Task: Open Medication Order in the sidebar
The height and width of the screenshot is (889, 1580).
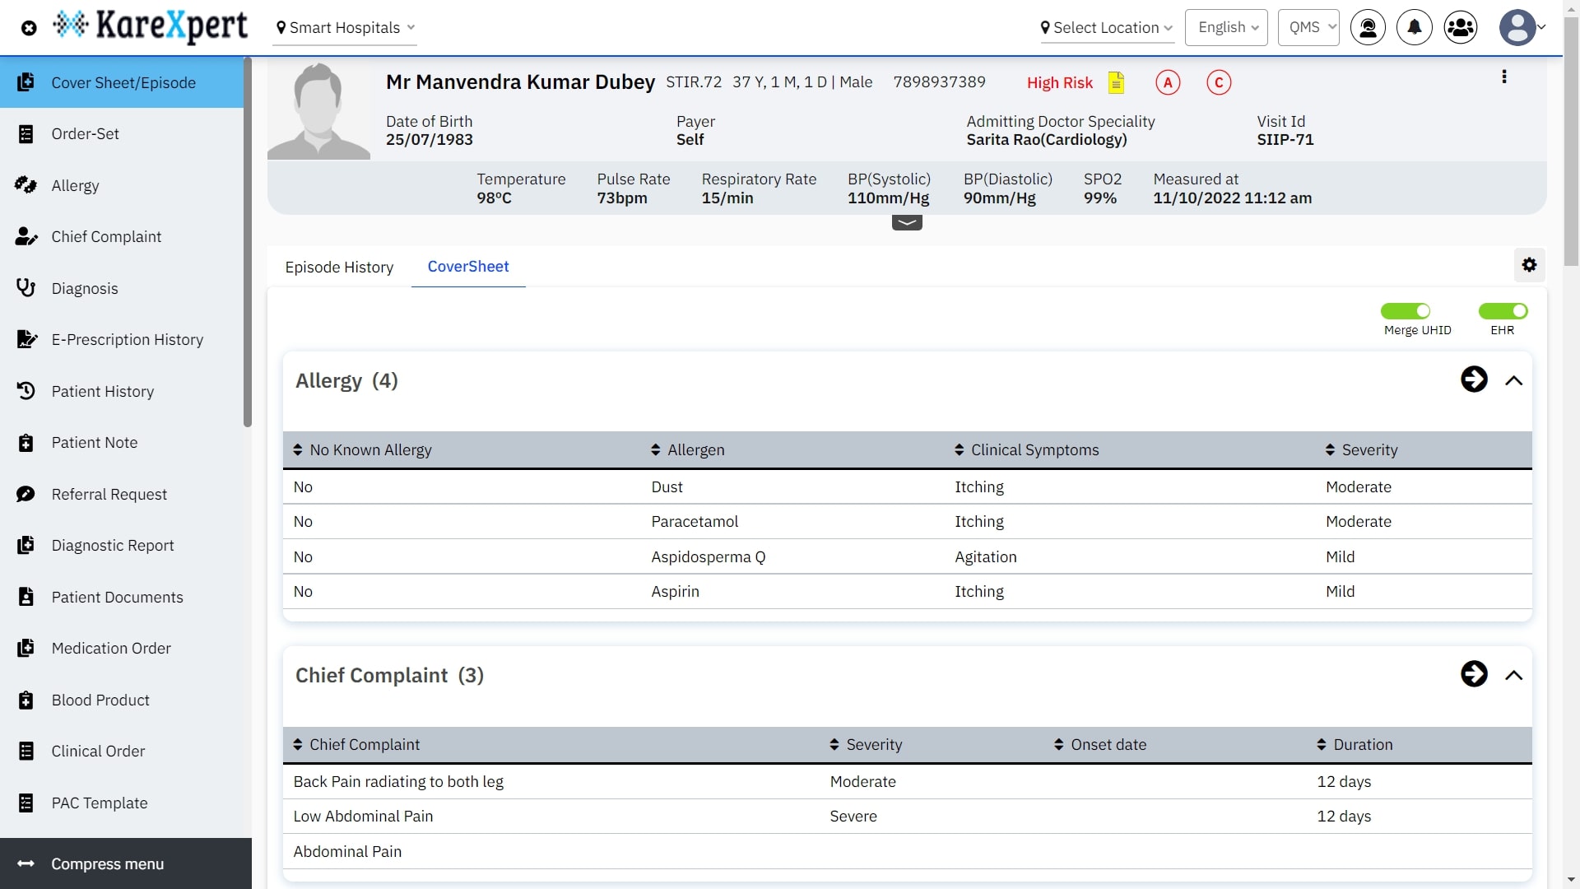Action: (111, 649)
